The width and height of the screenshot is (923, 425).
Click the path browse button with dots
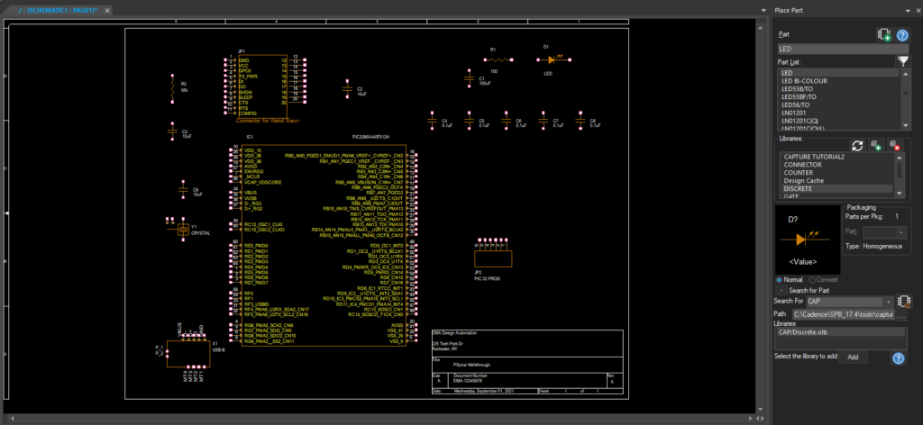tap(900, 315)
